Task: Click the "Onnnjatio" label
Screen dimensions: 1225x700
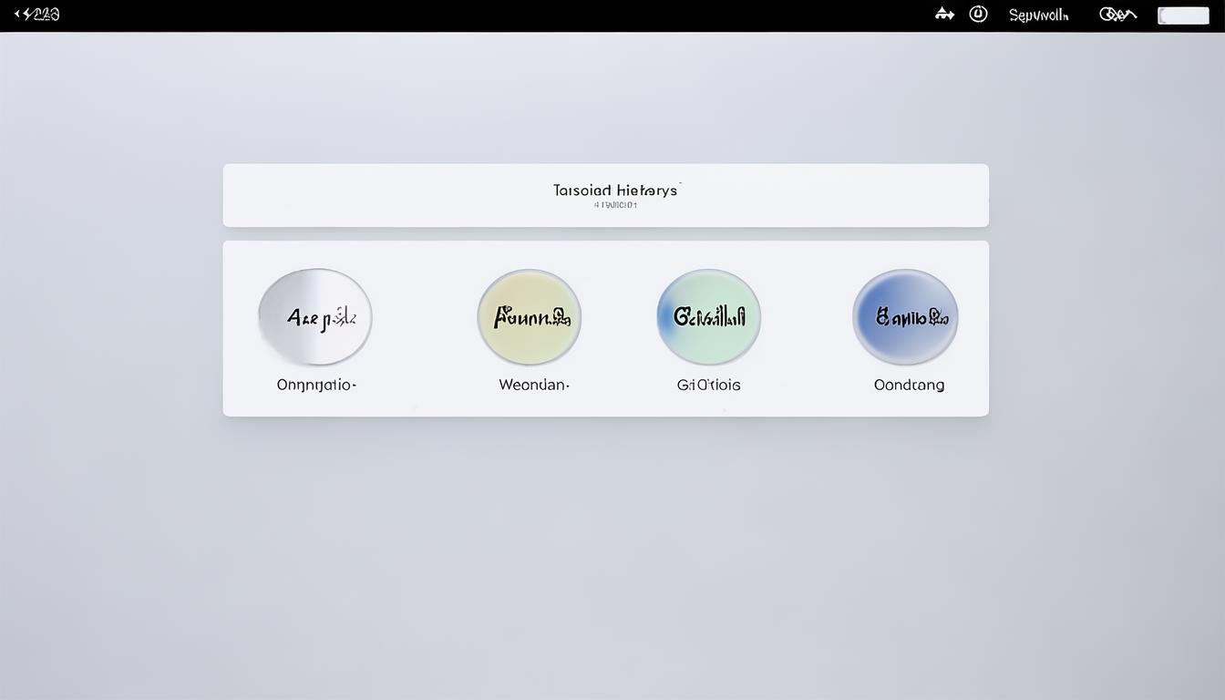Action: pyautogui.click(x=316, y=385)
